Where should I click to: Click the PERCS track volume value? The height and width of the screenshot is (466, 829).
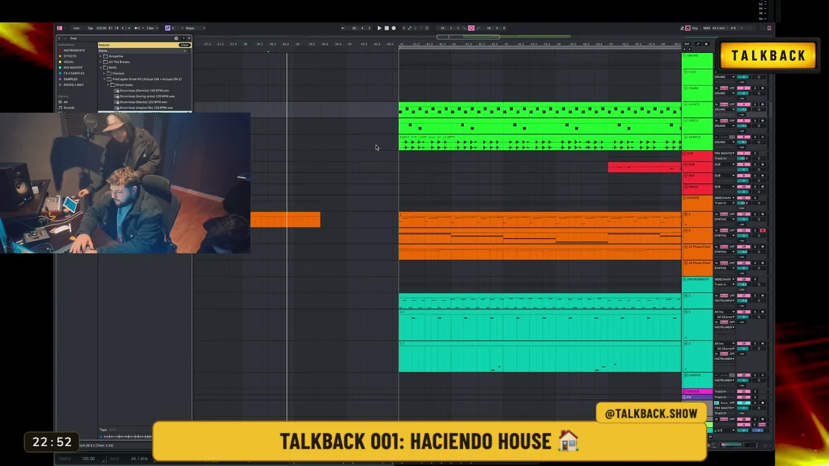pyautogui.click(x=743, y=126)
